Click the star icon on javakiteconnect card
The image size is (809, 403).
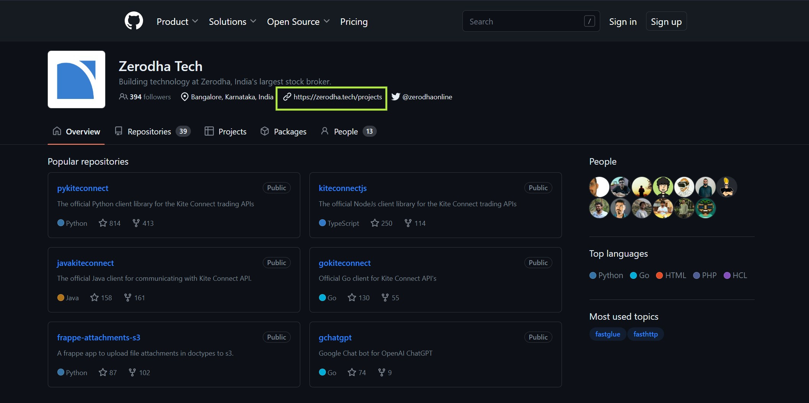94,297
